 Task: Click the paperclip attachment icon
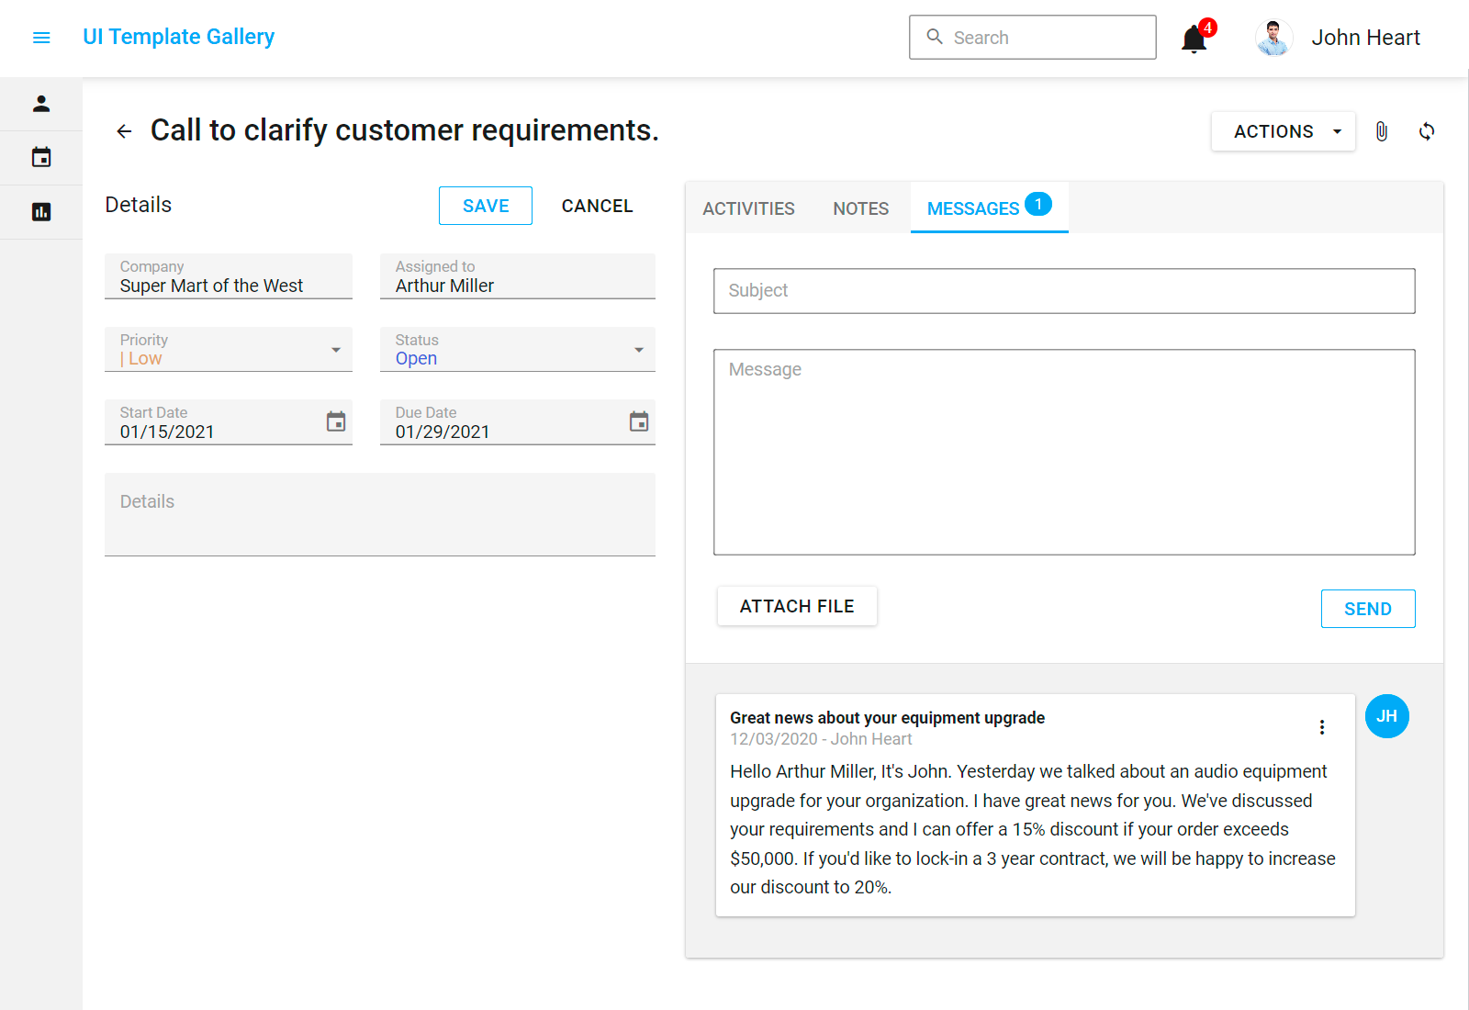[x=1381, y=131]
